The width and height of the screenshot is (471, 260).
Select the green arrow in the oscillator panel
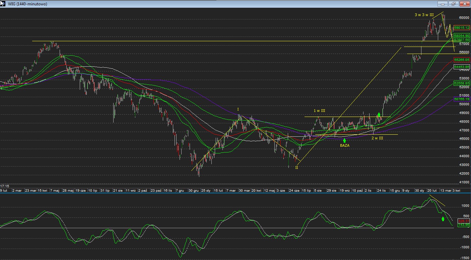coord(443,219)
